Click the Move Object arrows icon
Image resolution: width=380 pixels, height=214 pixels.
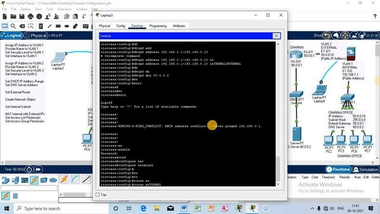click(x=345, y=36)
